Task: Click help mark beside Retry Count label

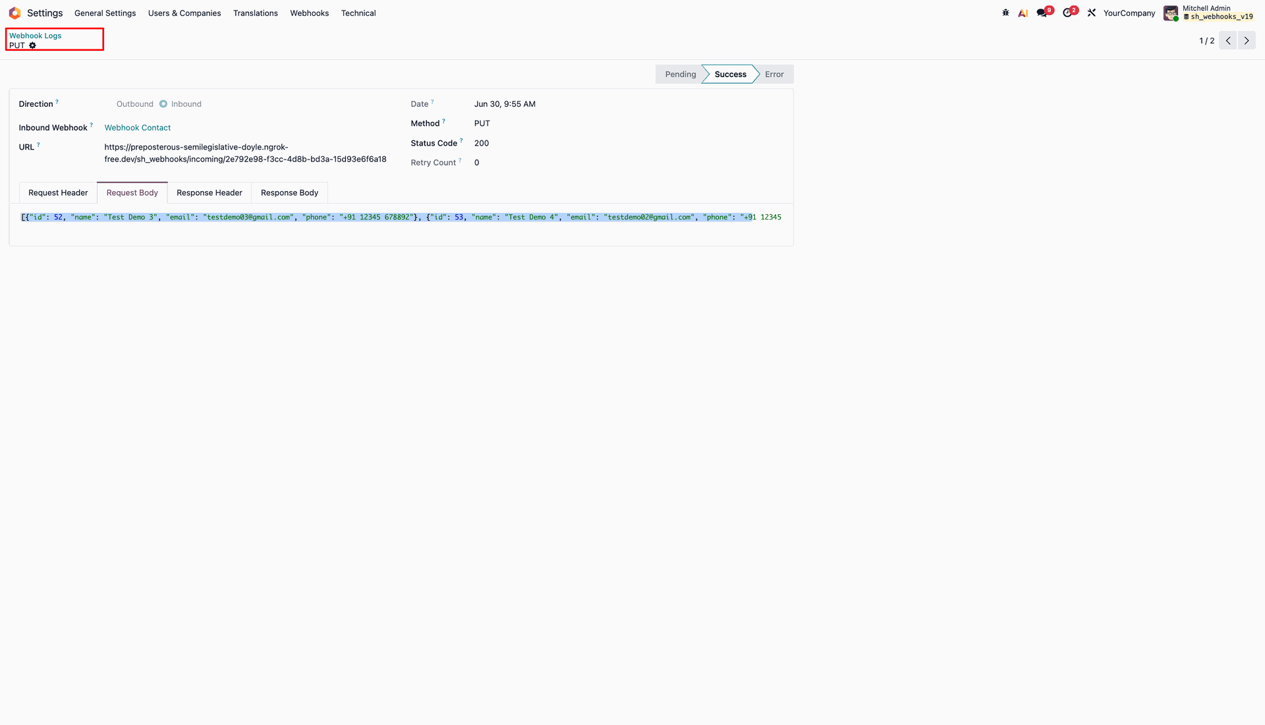Action: coord(460,160)
